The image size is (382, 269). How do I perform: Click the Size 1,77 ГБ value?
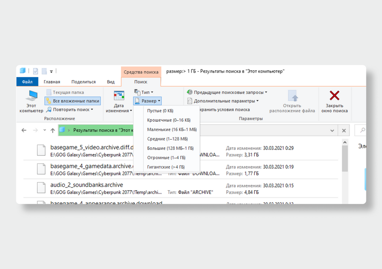(x=252, y=174)
